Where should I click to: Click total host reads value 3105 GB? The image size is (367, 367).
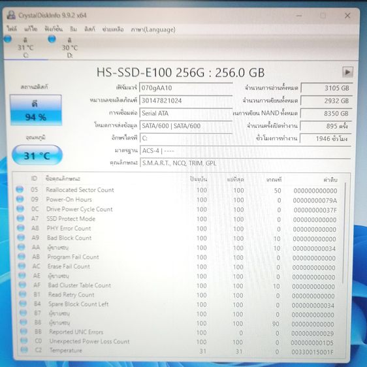[327, 88]
